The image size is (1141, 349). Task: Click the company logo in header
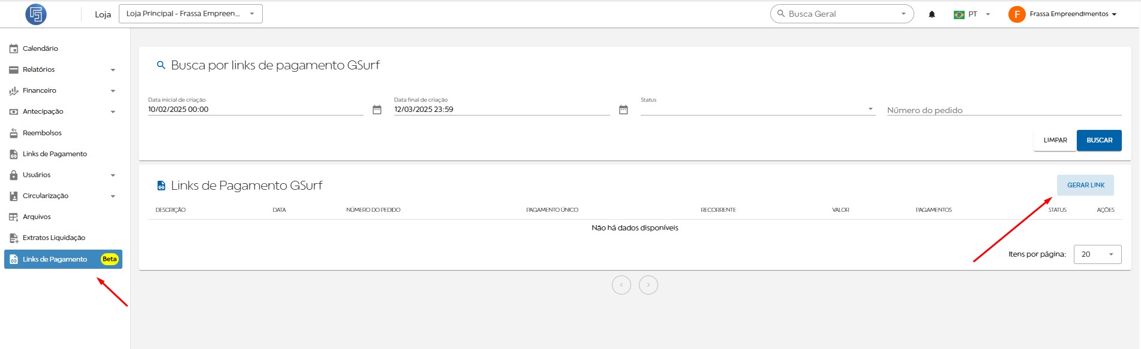coord(36,14)
